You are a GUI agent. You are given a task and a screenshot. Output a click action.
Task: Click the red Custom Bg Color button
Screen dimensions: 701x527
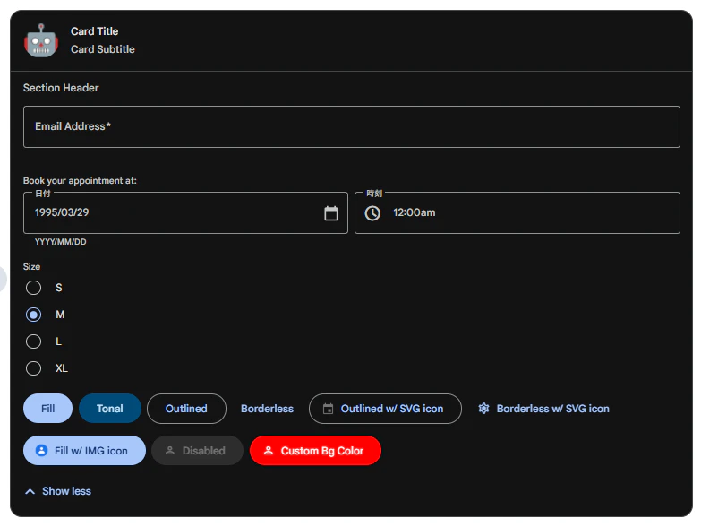pos(315,451)
